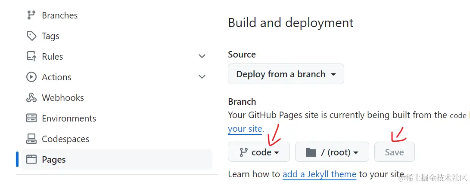
Task: Select the Pages menu item
Action: click(x=117, y=159)
